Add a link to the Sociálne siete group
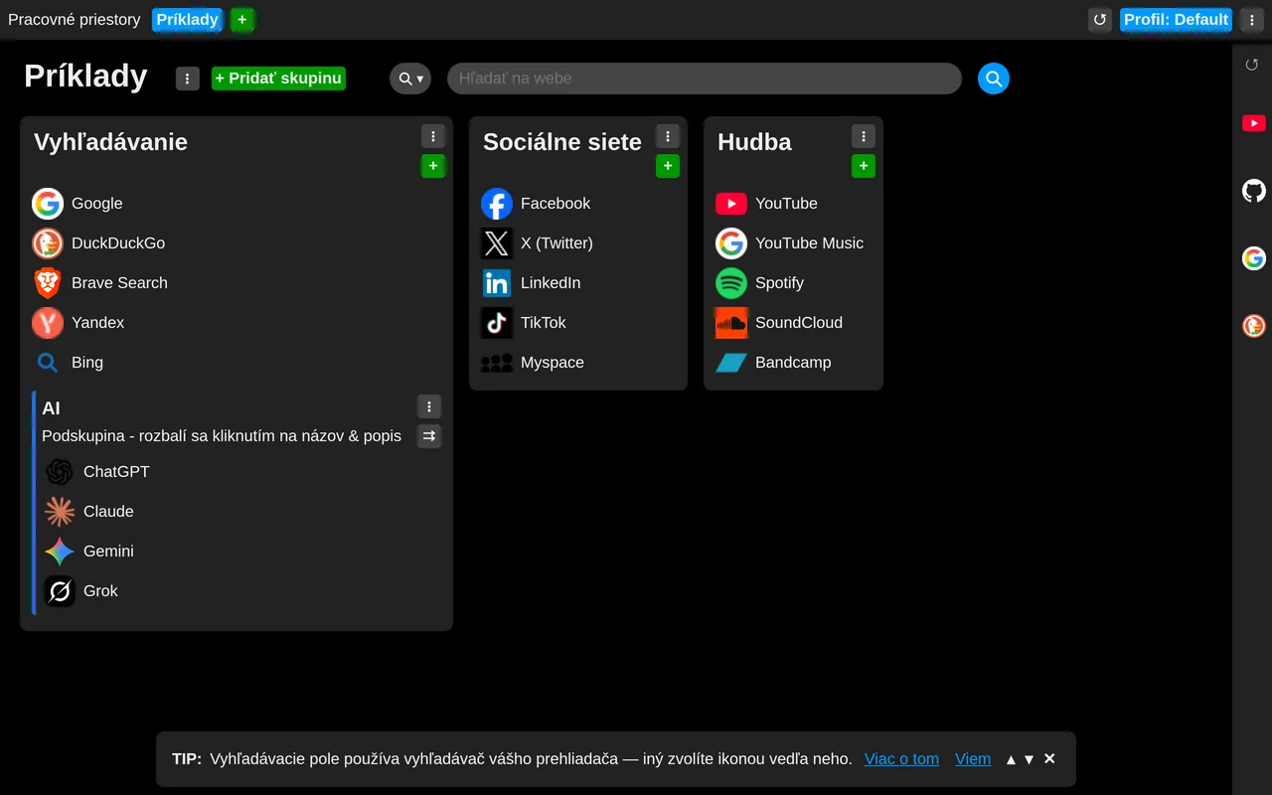This screenshot has height=795, width=1272. pos(668,166)
